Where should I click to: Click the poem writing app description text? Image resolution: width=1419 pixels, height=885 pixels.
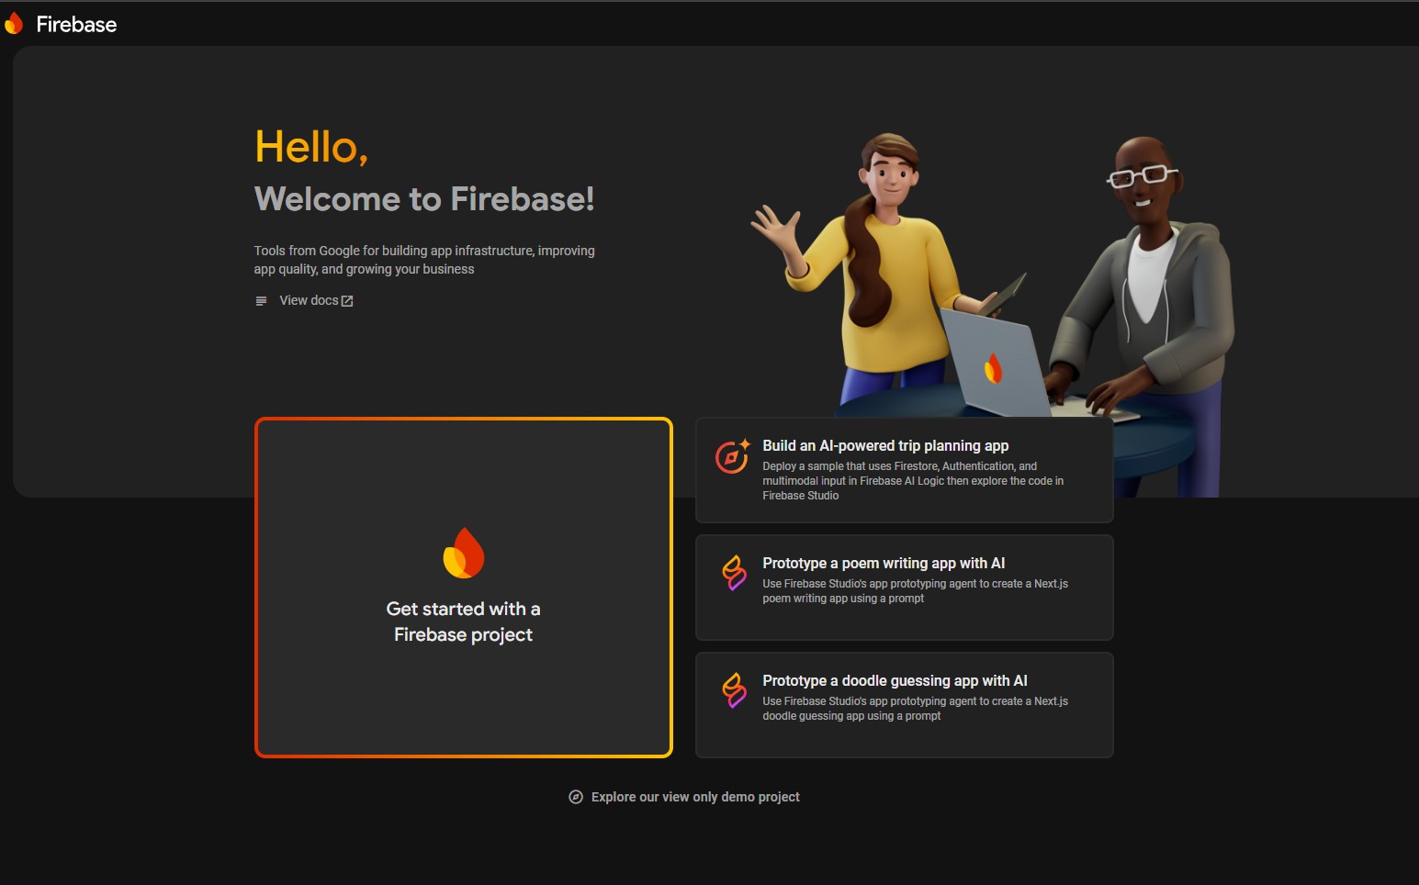[x=914, y=591]
